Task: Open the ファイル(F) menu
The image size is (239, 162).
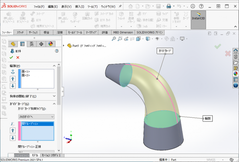Action: click(x=39, y=6)
